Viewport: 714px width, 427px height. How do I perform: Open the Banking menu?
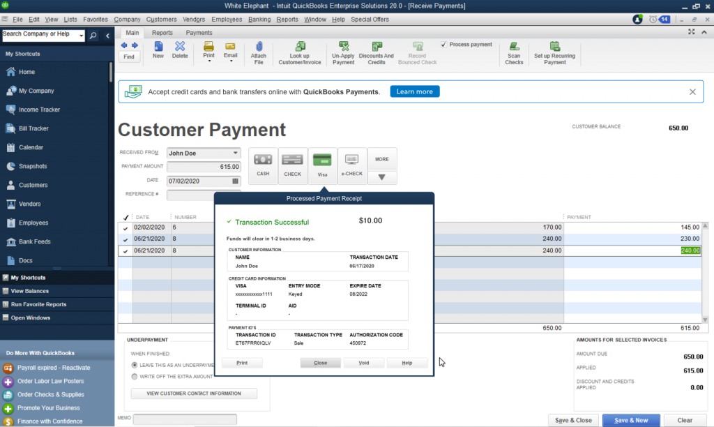point(259,20)
